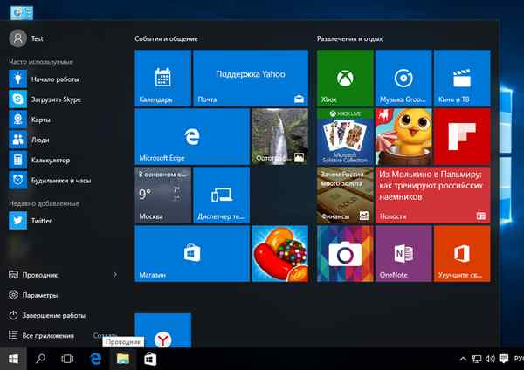Open the Store tile
Image resolution: width=524 pixels, height=370 pixels.
click(192, 254)
